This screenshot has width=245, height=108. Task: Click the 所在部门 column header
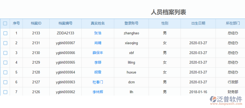[x=233, y=23]
